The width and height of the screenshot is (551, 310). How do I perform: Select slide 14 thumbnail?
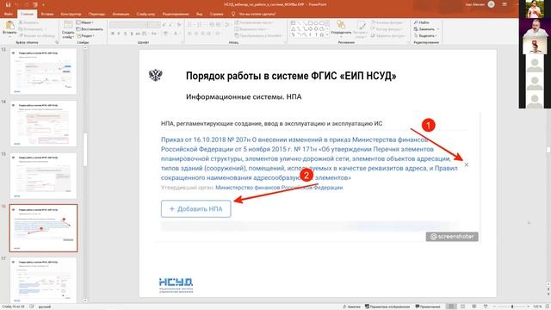point(44,123)
